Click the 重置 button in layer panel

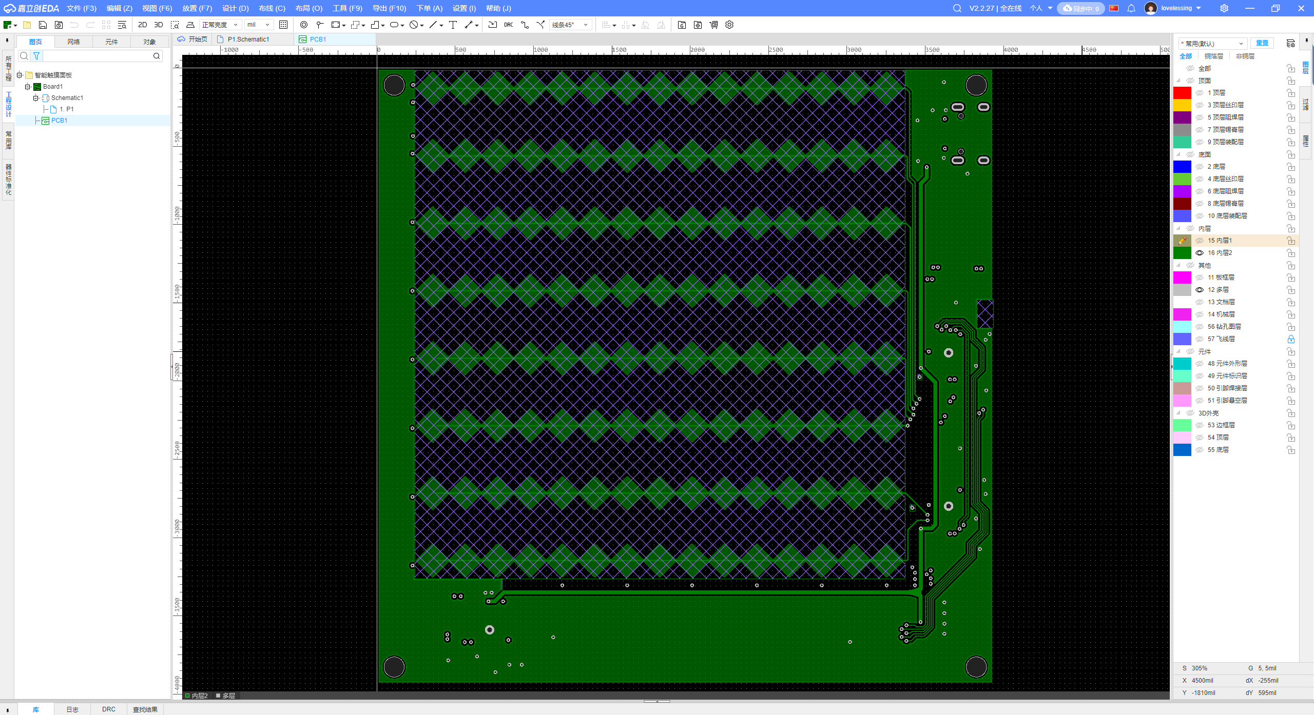point(1262,43)
